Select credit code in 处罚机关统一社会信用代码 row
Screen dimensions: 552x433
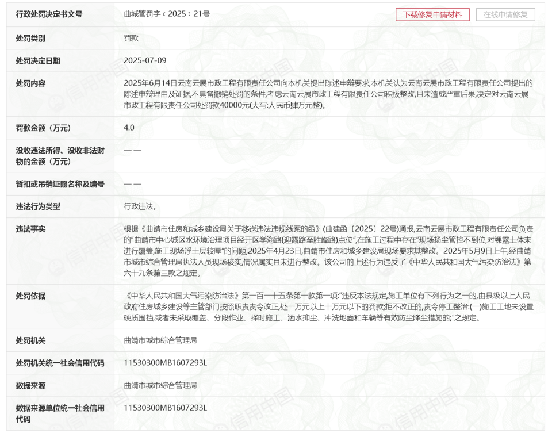165,363
